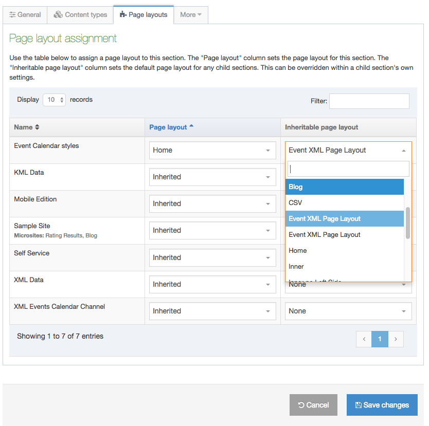The width and height of the screenshot is (429, 426).
Task: Open the Display records count selector
Action: click(x=55, y=100)
